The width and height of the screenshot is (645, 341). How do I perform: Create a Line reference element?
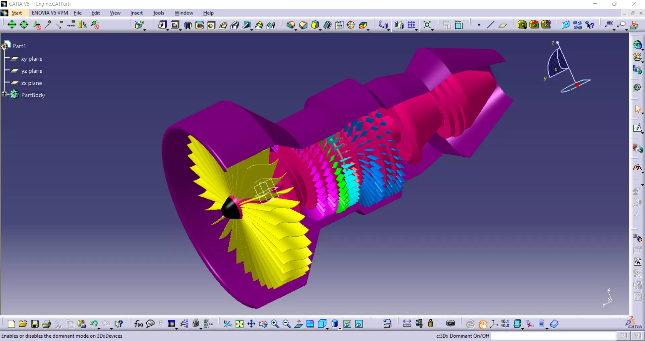pyautogui.click(x=490, y=25)
